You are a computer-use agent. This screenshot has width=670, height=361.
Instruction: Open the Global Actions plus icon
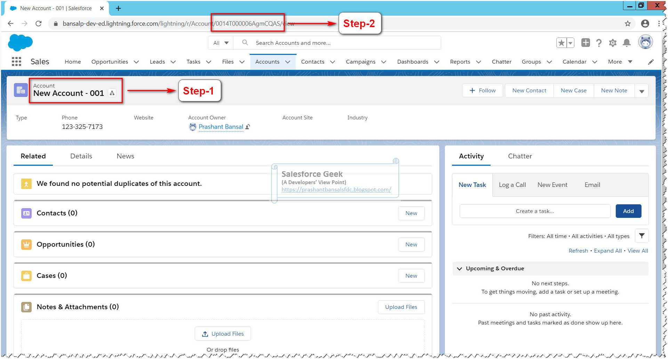586,43
